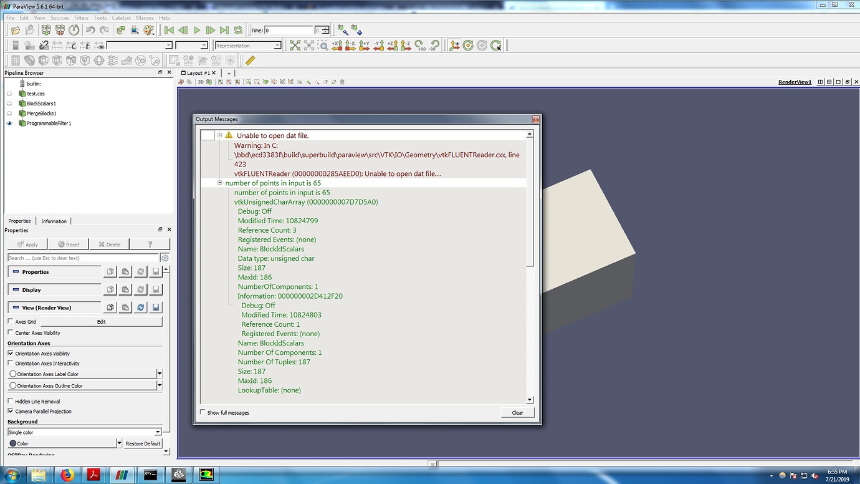Switch to the Information tab
Image resolution: width=860 pixels, height=484 pixels.
pyautogui.click(x=54, y=221)
